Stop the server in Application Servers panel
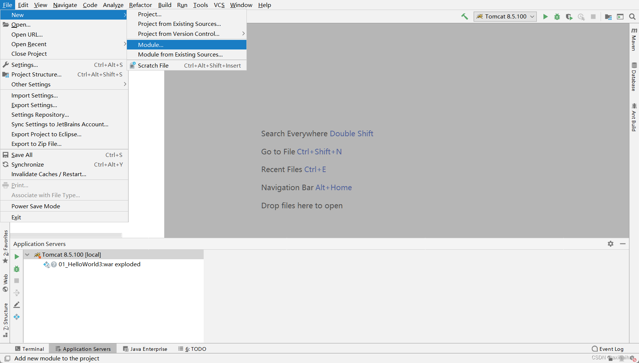Viewport: 639px width, 363px height. [x=17, y=281]
